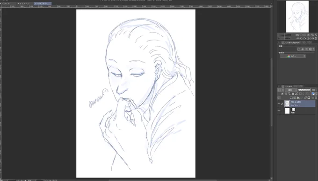Image resolution: width=318 pixels, height=181 pixels.
Task: Select layer 1 thumbnail
Action: (x=288, y=104)
